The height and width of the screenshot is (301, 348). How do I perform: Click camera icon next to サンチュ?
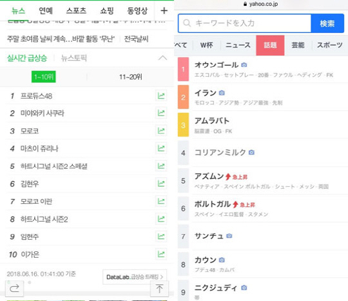click(229, 236)
